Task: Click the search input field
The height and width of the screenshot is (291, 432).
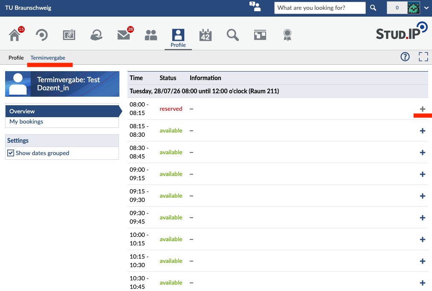Action: 320,8
